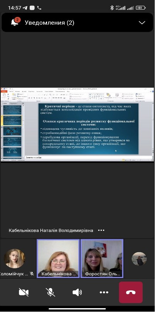The width and height of the screenshot is (155, 312).
Task: Tap the 14:57 clock in status bar
Action: point(15,8)
